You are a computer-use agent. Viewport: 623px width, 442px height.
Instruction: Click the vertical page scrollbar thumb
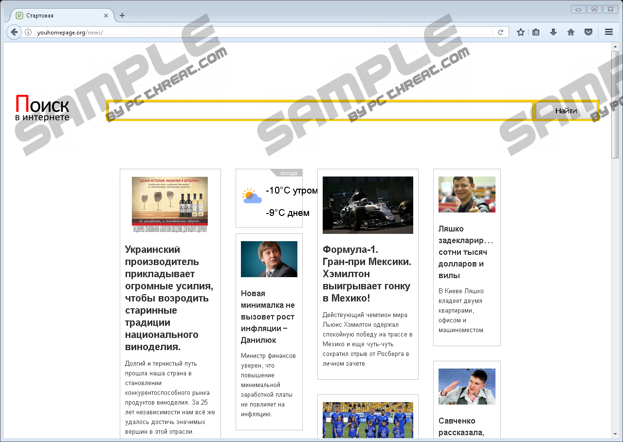point(615,105)
